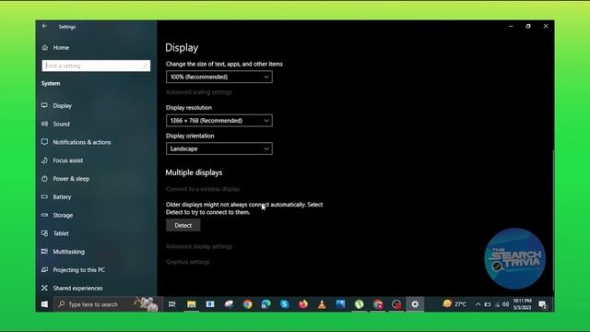Open File Explorer from the taskbar
This screenshot has width=590, height=332.
191,304
